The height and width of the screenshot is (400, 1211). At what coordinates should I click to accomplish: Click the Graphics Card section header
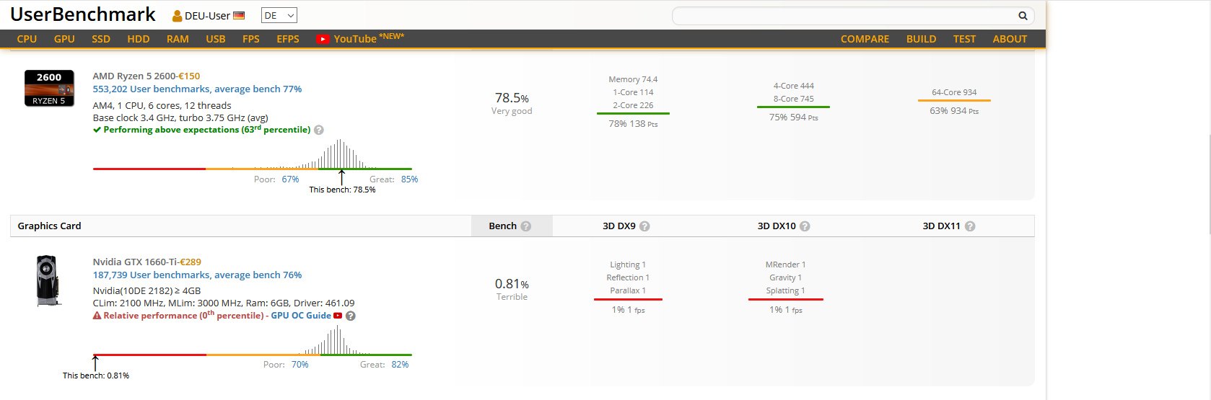49,226
